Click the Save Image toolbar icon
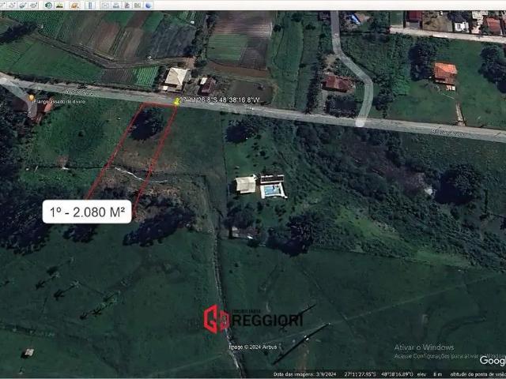This screenshot has width=506, height=379. click(126, 5)
